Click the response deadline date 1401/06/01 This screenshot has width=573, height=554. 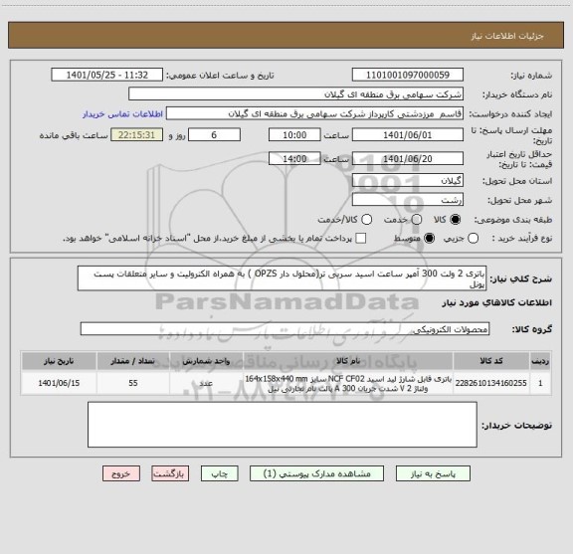point(408,135)
